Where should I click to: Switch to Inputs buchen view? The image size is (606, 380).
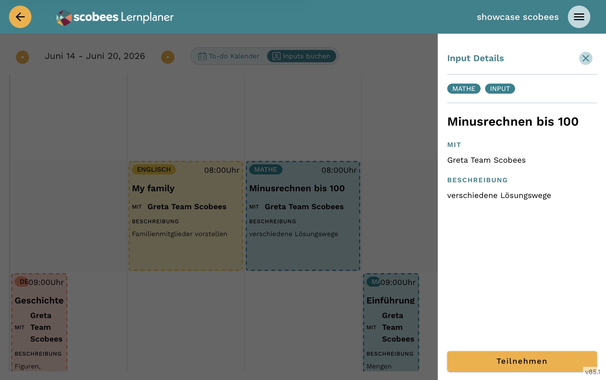[x=302, y=56]
